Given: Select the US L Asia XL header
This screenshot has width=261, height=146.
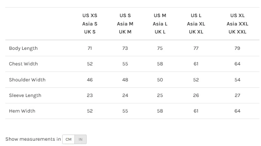Looking at the screenshot, I should 196,24.
